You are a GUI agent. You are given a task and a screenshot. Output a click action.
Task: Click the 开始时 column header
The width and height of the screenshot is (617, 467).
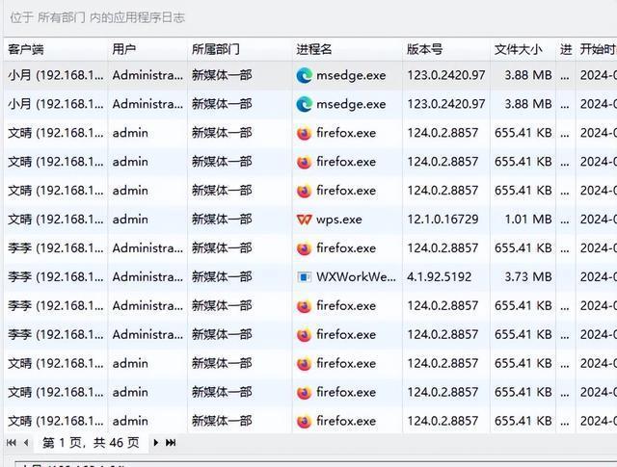point(597,49)
